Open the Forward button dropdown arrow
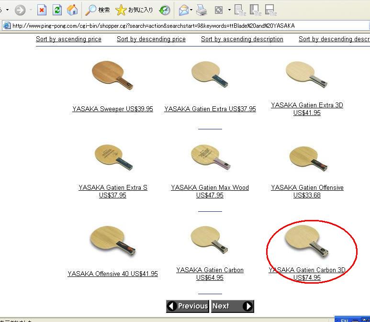370x322 pixels. pos(31,10)
